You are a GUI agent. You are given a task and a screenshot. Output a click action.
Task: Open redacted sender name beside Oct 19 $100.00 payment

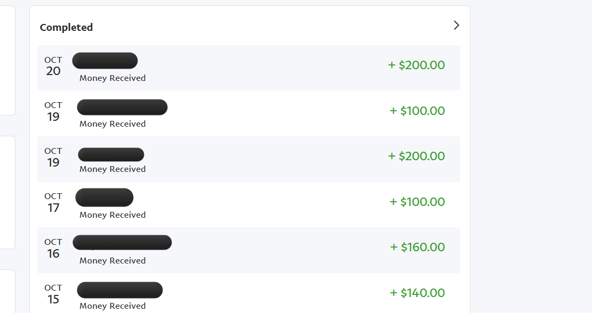click(x=123, y=107)
